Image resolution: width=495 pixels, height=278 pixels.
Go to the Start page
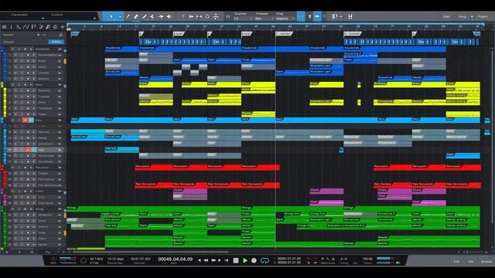tap(446, 16)
